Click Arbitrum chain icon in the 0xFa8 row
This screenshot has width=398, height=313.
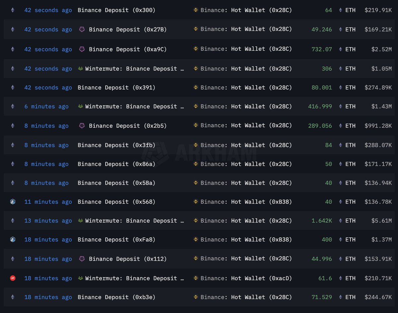pyautogui.click(x=13, y=239)
